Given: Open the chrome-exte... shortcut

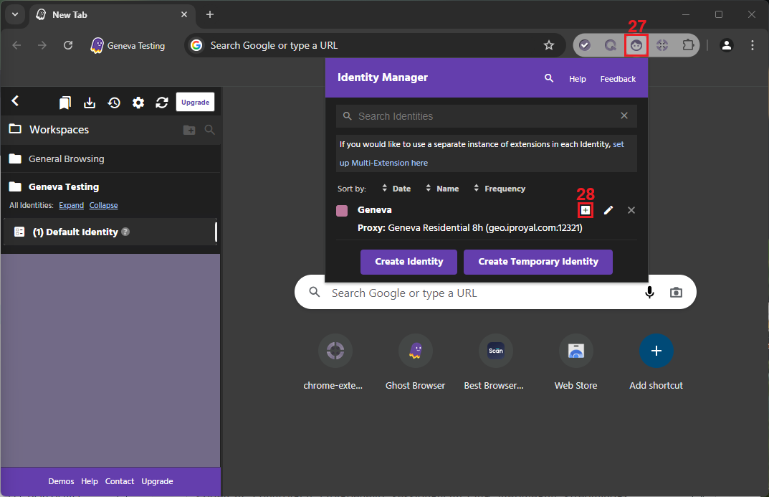Looking at the screenshot, I should click(x=335, y=362).
